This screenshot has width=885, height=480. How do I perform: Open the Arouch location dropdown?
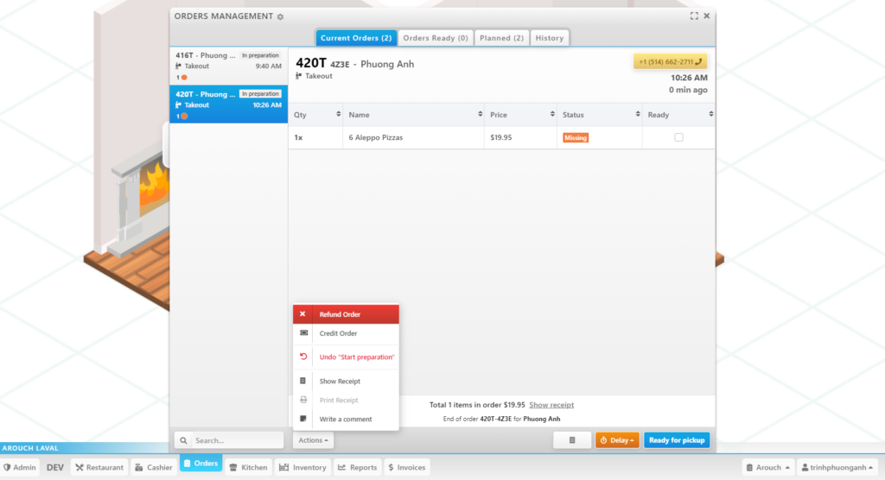[767, 467]
